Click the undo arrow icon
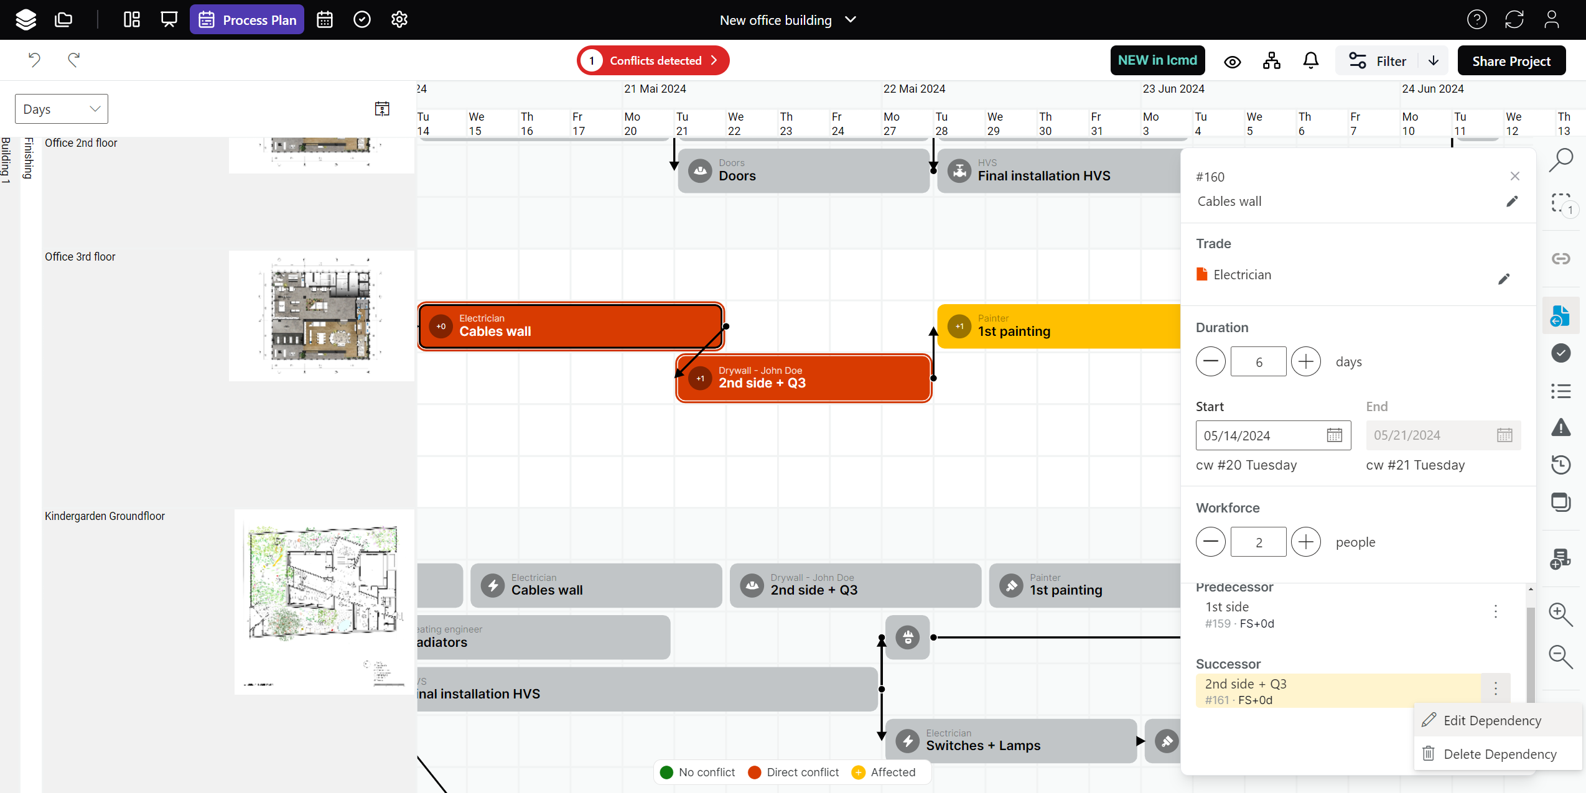 point(34,60)
